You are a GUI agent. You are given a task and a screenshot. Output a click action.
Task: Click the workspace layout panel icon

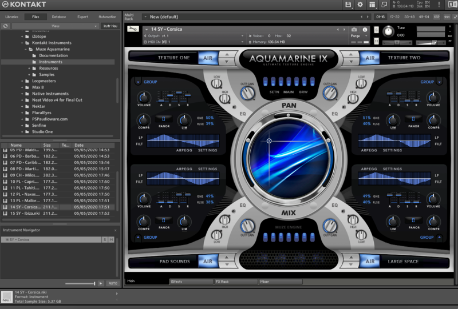pos(372,5)
